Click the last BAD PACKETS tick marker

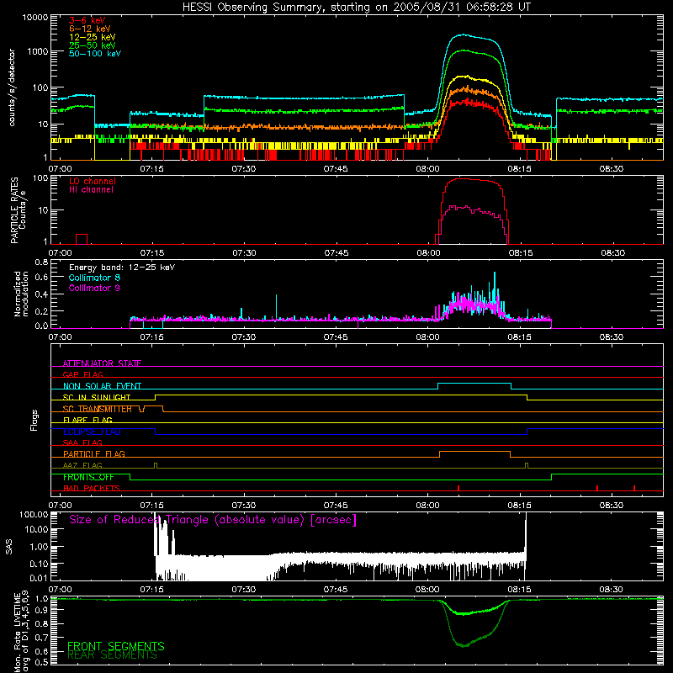point(634,488)
